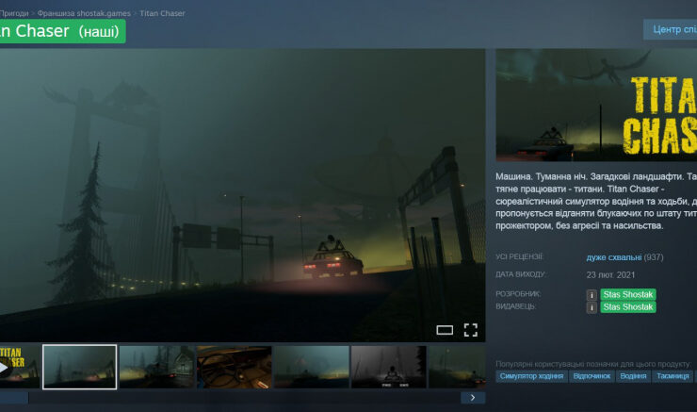
Task: Open Франшиза shostak.games breadcrumb
Action: click(x=84, y=14)
